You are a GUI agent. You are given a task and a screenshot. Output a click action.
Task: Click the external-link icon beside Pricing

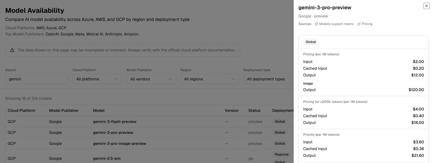coord(359,24)
